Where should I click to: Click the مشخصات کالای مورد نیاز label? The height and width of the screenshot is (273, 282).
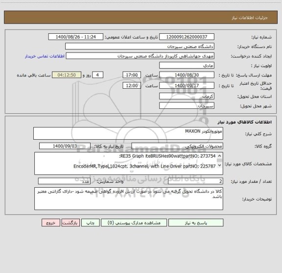[x=248, y=164]
